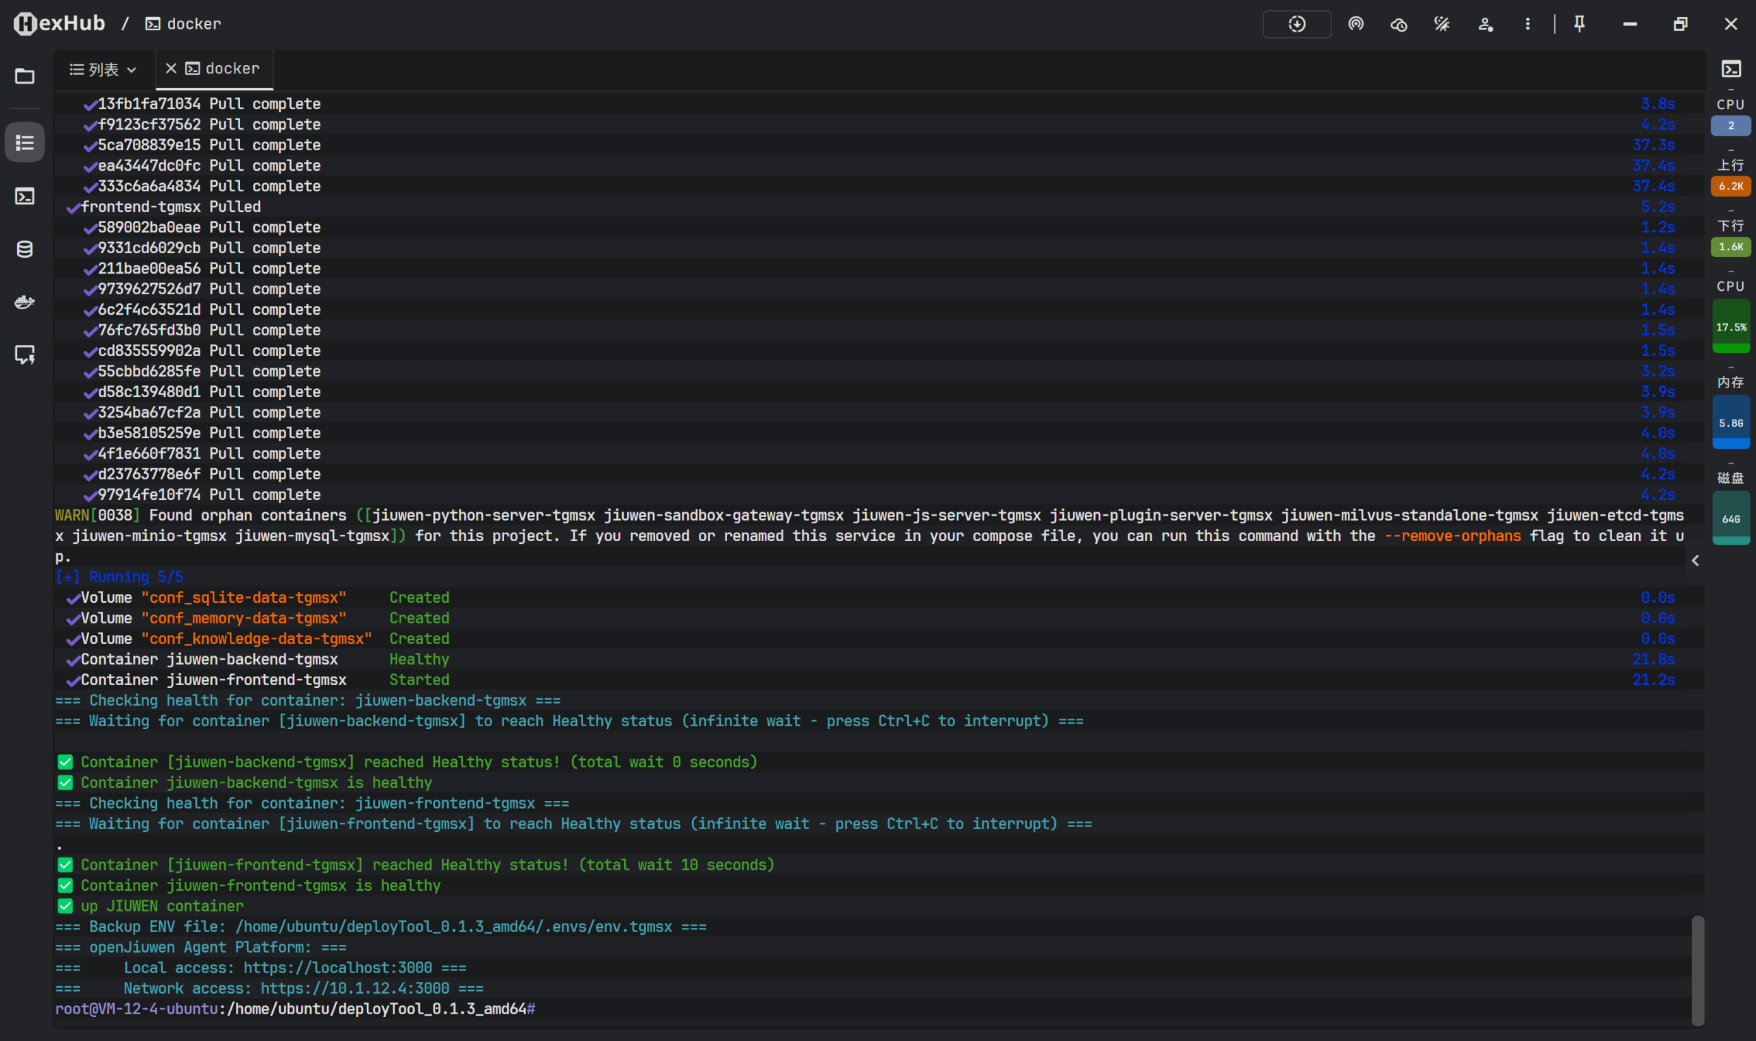Open the three-dot more options menu
The image size is (1756, 1041).
pyautogui.click(x=1528, y=24)
